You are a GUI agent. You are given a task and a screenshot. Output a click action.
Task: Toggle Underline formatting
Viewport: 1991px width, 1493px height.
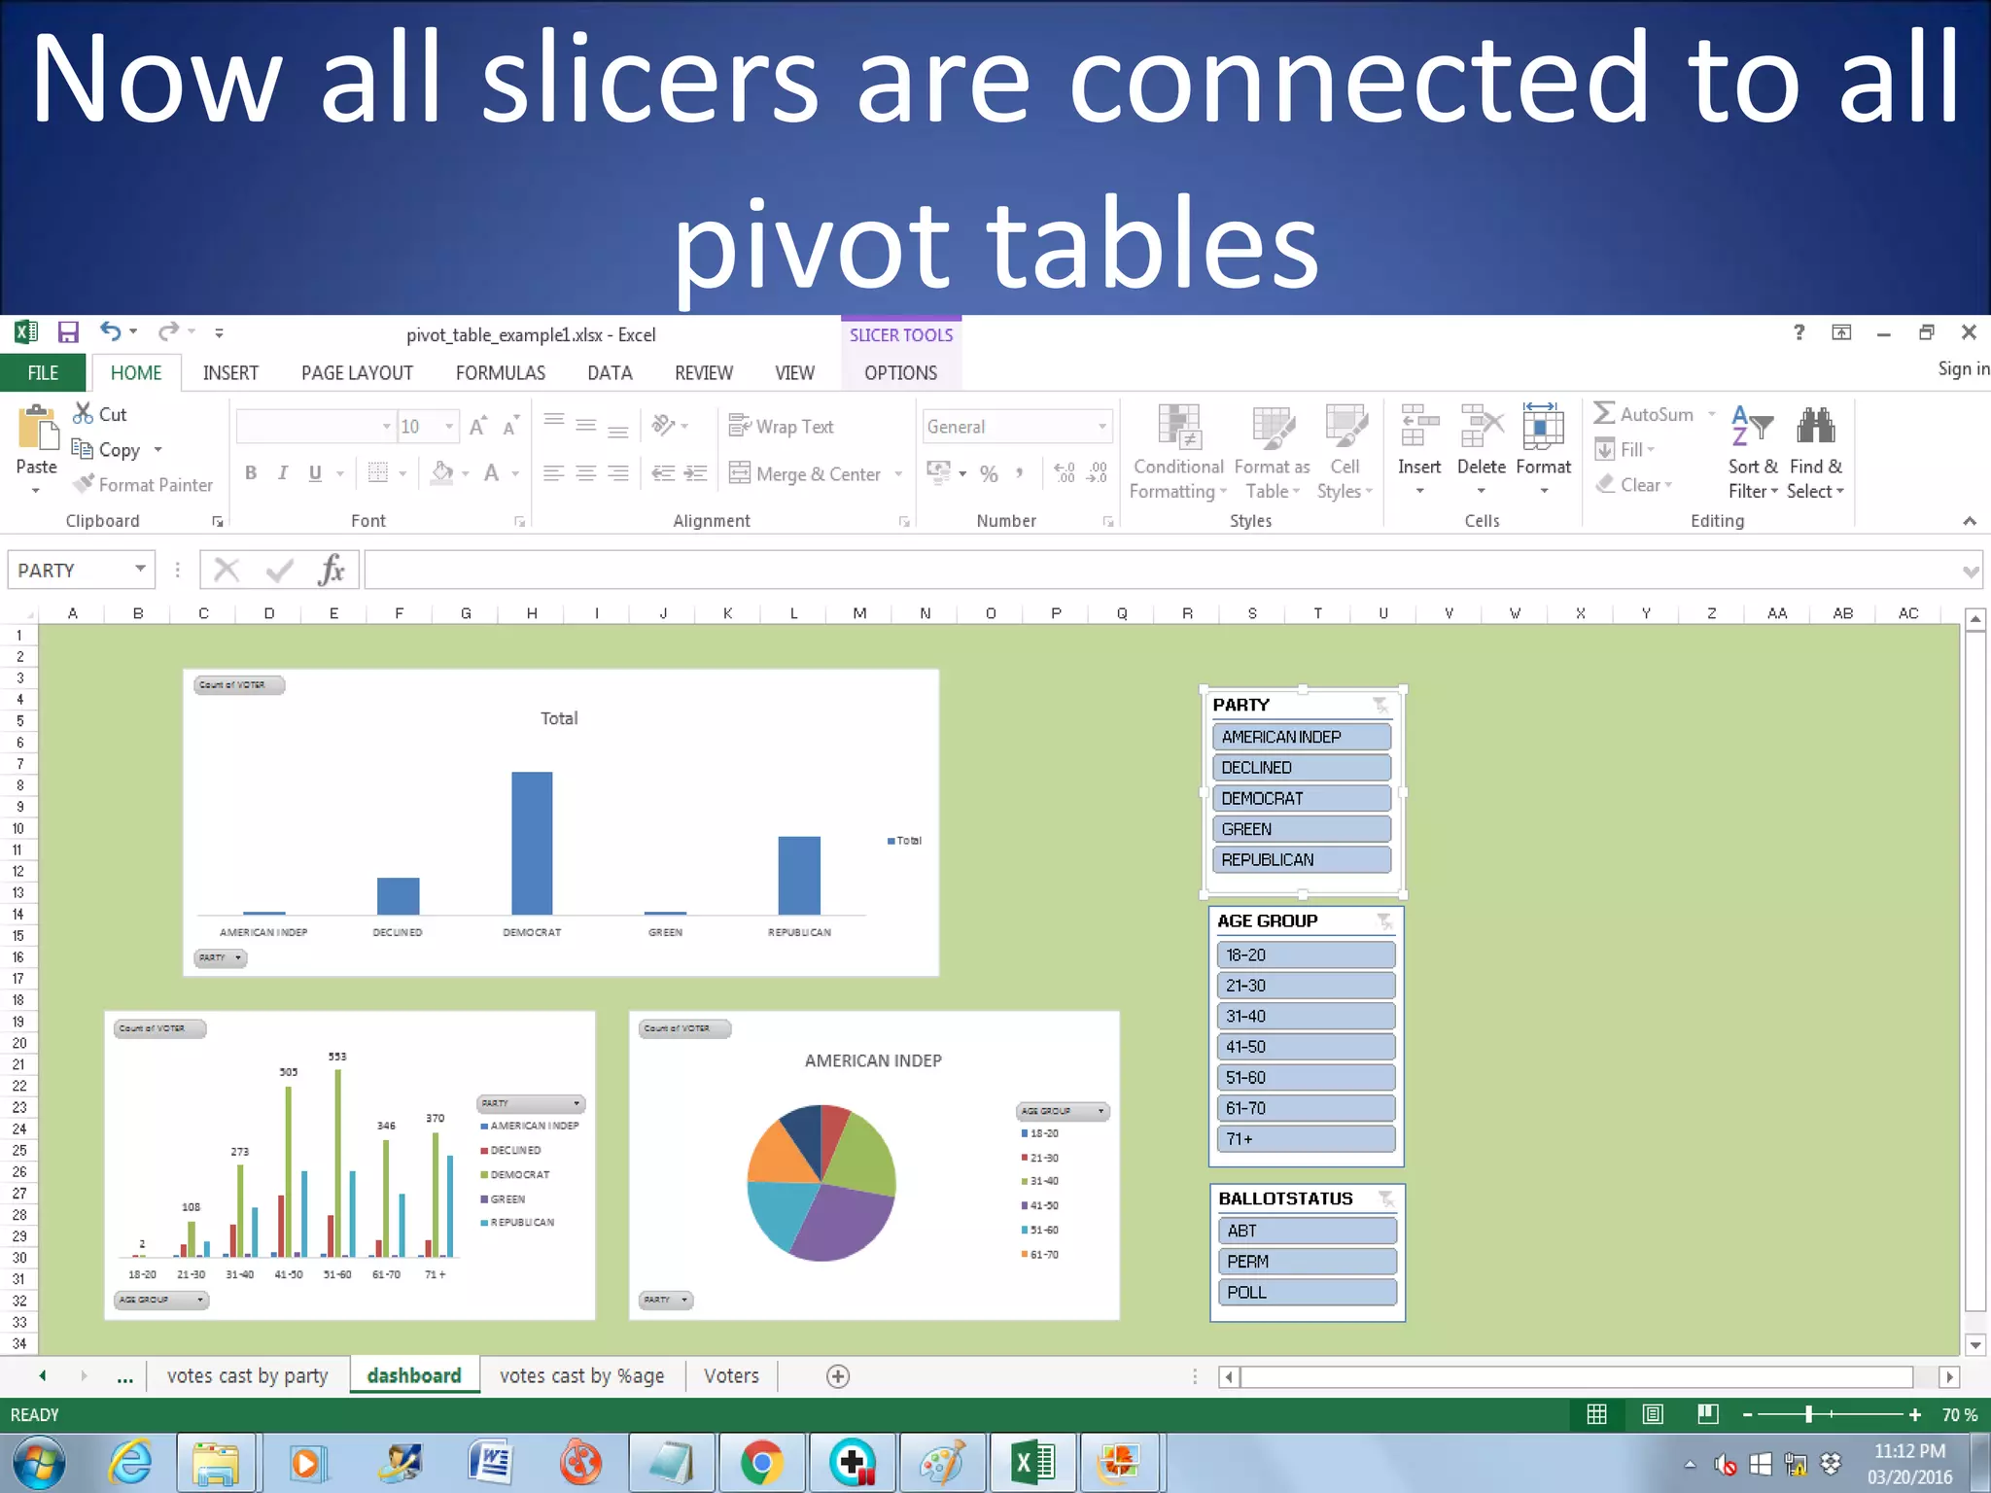point(315,473)
